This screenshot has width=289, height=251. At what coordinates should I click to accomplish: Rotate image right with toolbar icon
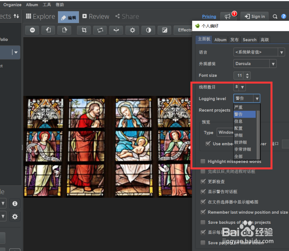tap(64, 30)
